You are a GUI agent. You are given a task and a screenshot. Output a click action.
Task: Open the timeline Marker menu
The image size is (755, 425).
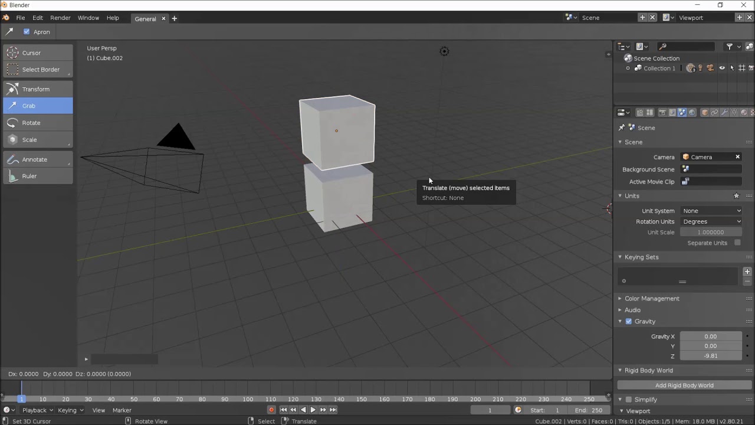[122, 410]
